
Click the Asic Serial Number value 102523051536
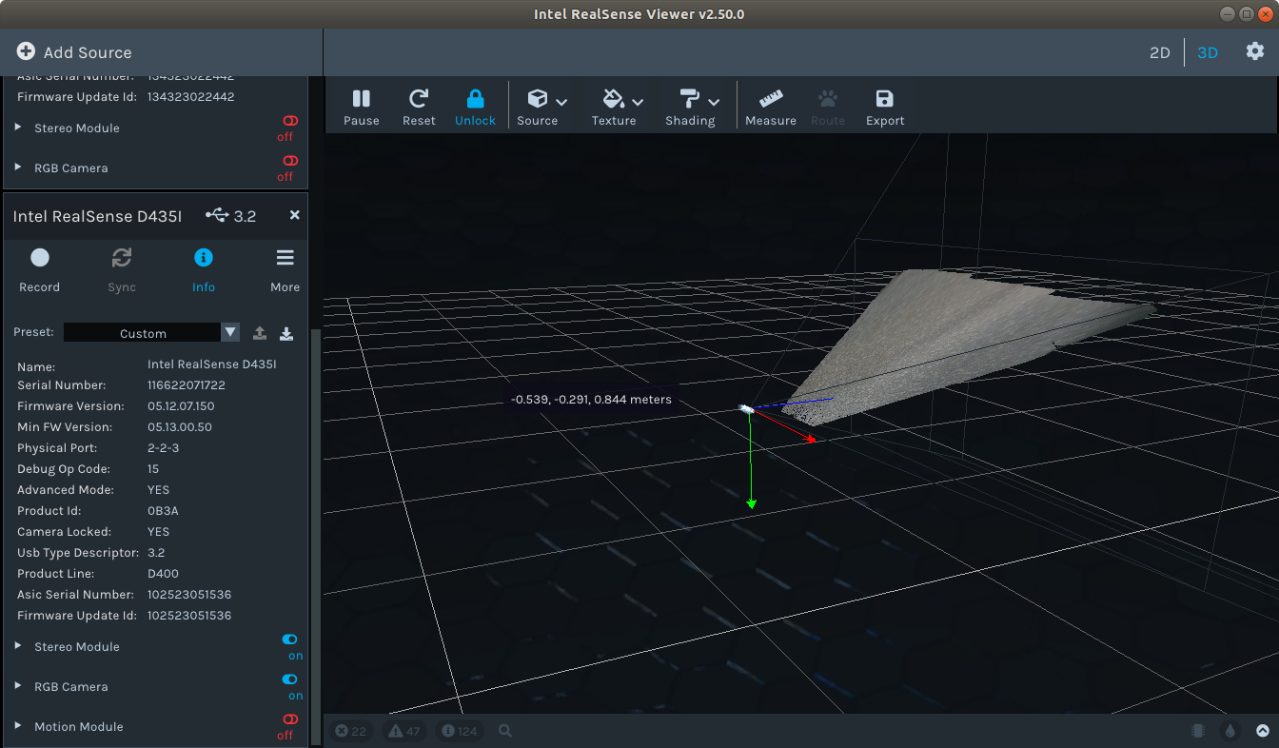tap(189, 595)
